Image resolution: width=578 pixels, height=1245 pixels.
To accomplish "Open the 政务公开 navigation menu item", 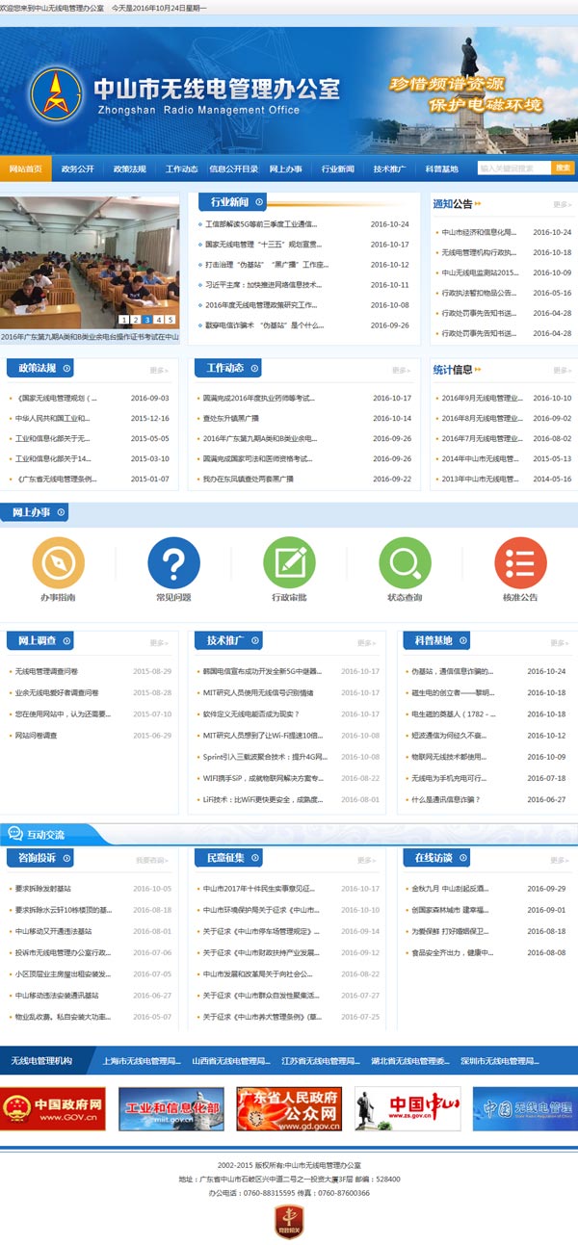I will point(77,169).
